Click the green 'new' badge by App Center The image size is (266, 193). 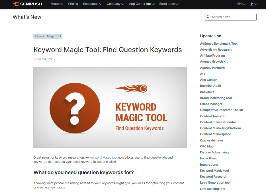coord(148,4)
